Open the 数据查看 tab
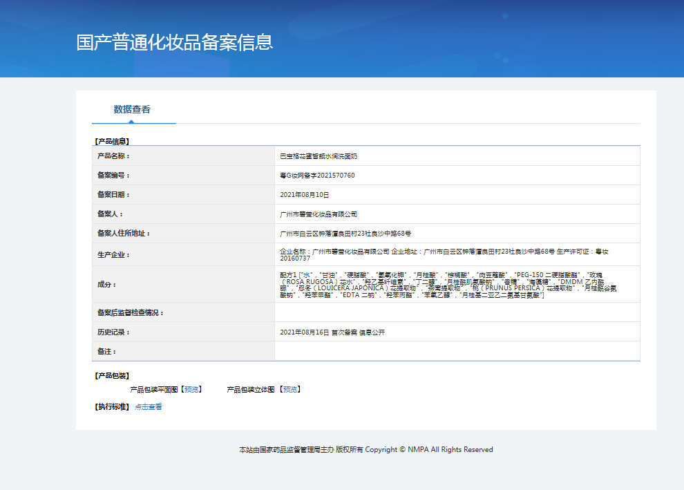 [132, 109]
